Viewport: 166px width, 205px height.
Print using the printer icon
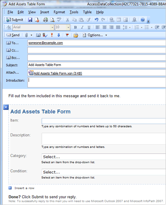coord(45,20)
